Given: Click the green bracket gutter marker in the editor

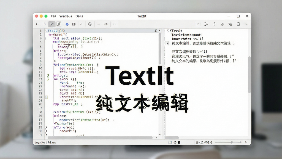Looking at the screenshot, I should coord(48,77).
